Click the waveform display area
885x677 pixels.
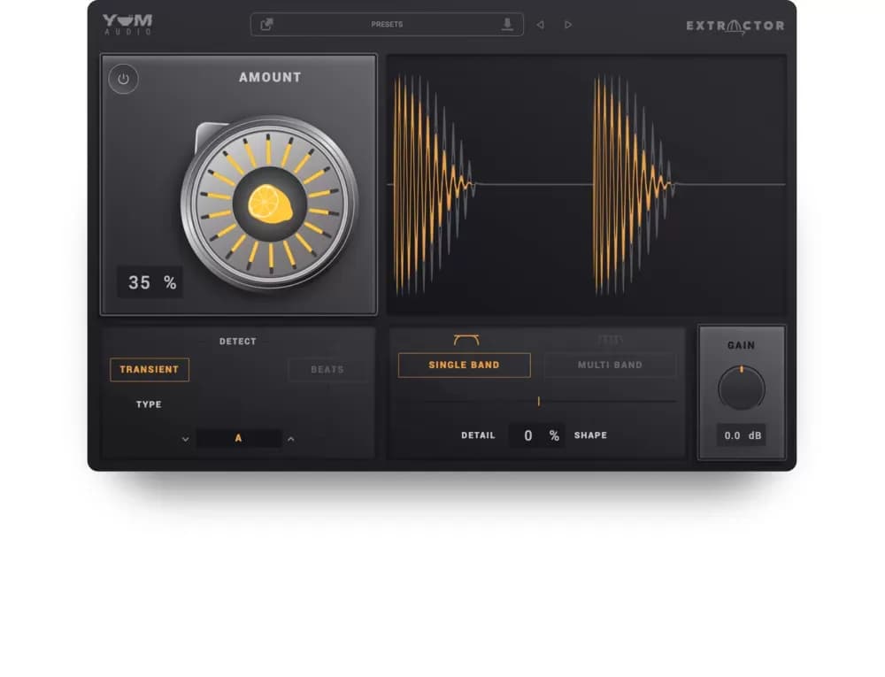point(587,185)
